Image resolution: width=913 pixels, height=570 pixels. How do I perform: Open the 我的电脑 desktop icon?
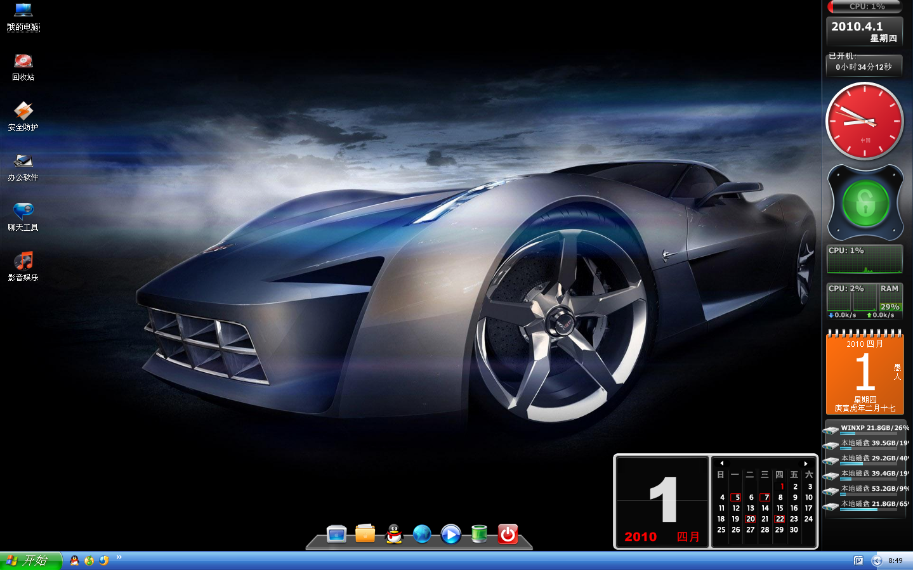pos(23,16)
